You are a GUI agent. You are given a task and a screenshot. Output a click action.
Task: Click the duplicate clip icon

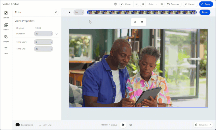tap(135, 22)
